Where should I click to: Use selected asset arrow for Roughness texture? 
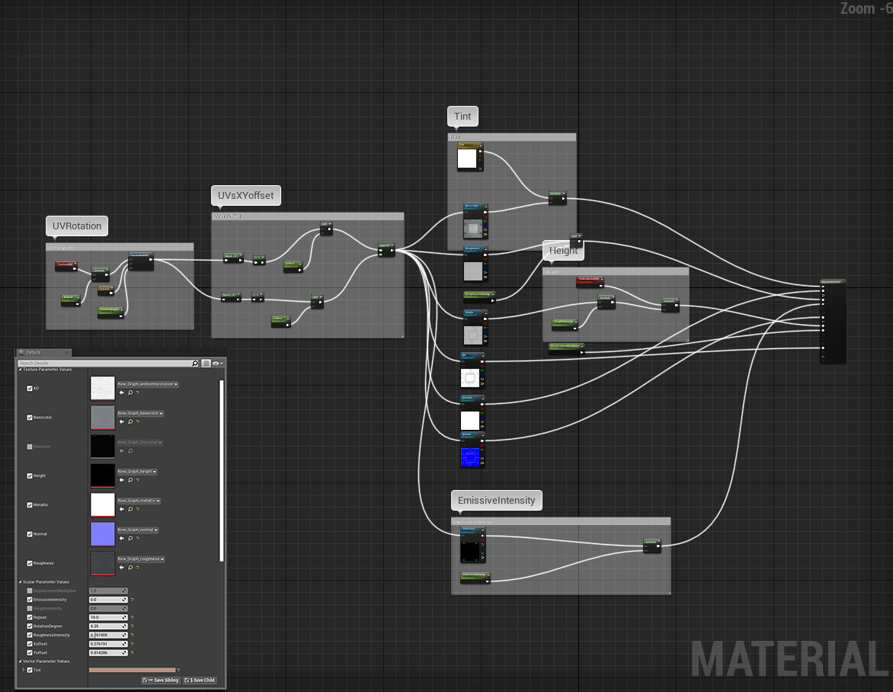coord(121,567)
